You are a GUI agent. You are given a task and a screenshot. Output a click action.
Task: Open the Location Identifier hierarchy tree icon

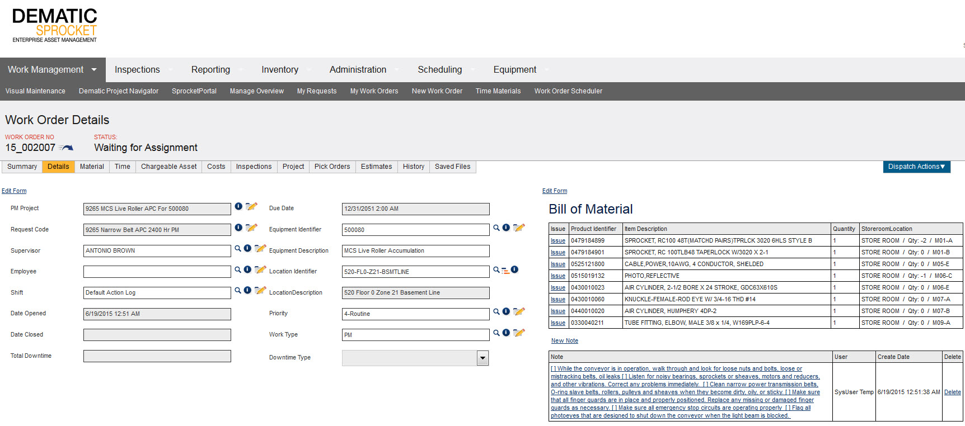click(x=505, y=271)
